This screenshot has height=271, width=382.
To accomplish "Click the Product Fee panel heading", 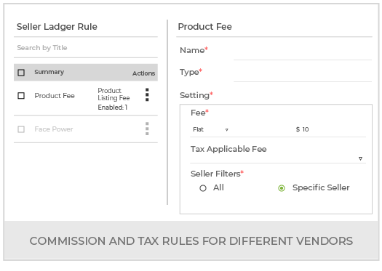I will [x=205, y=26].
